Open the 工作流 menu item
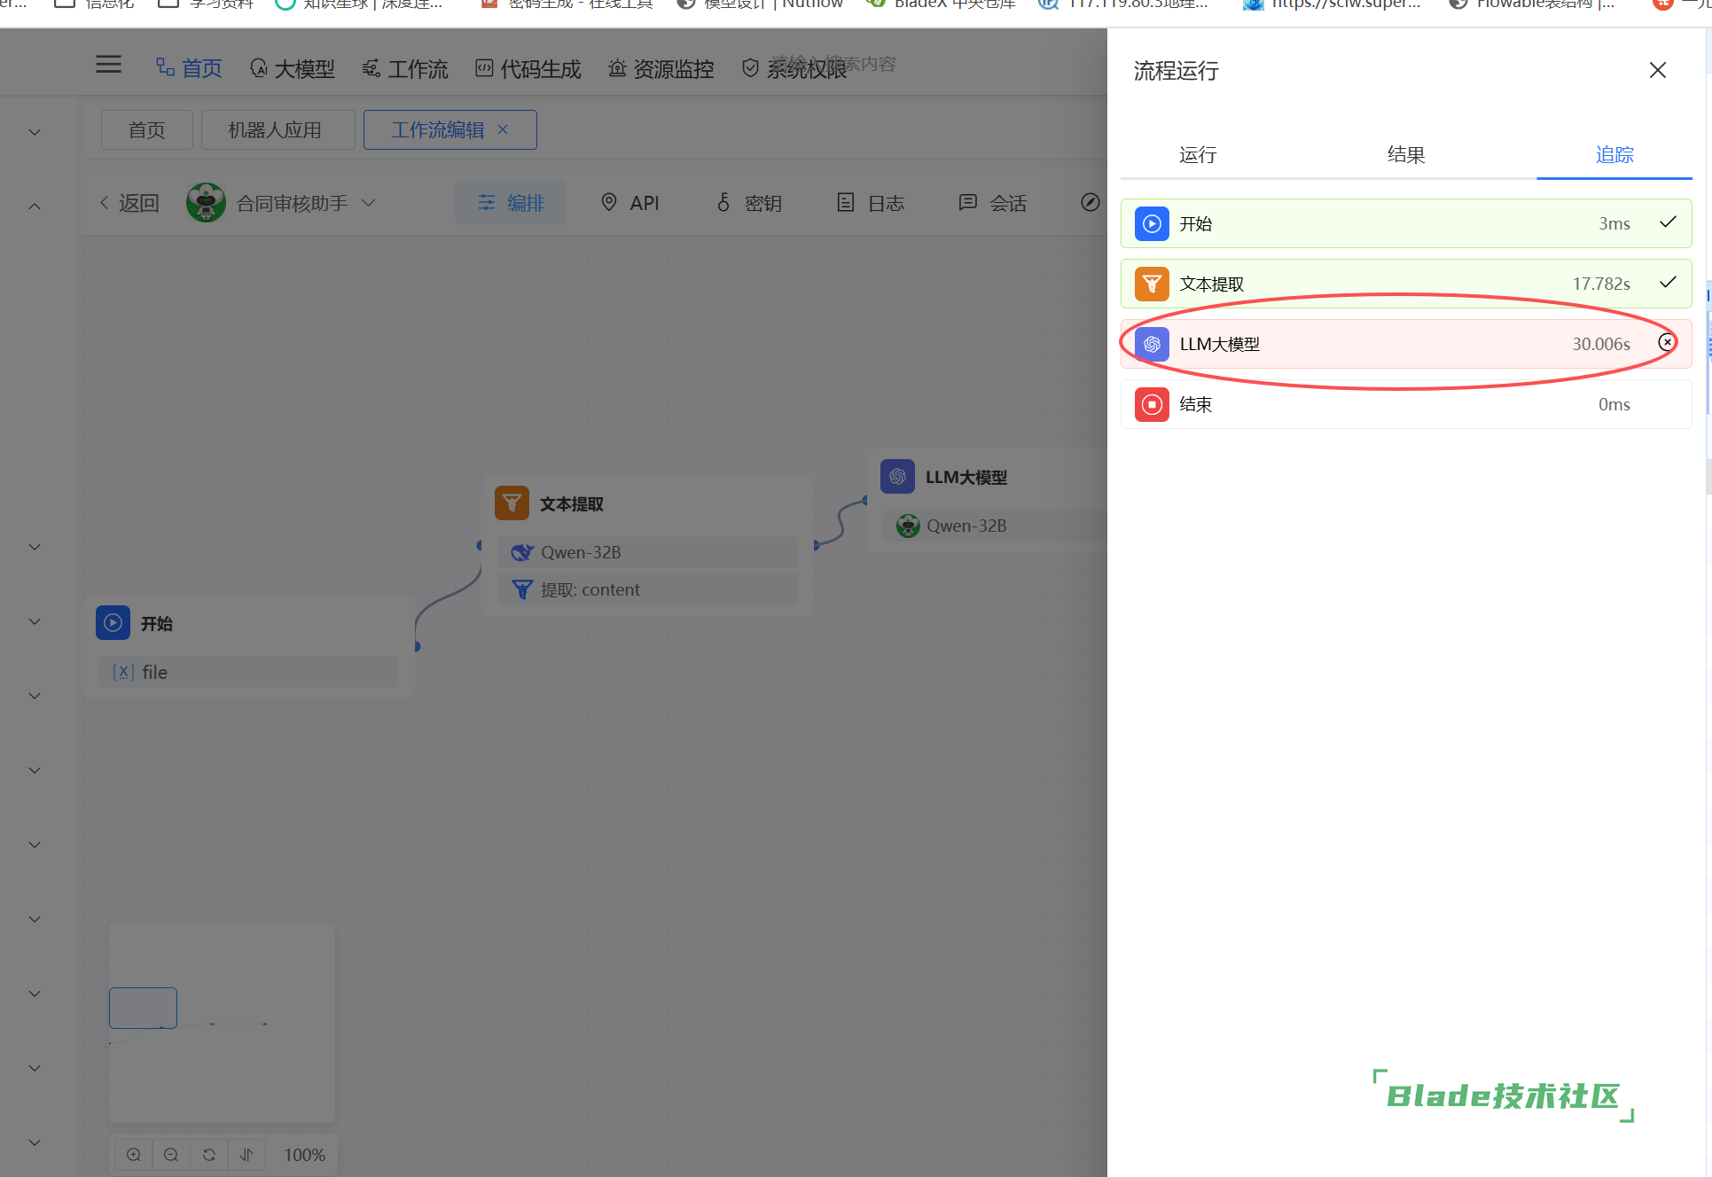 tap(405, 68)
